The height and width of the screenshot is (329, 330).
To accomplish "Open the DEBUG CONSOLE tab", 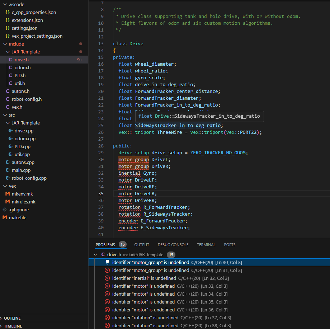I will pos(173,244).
